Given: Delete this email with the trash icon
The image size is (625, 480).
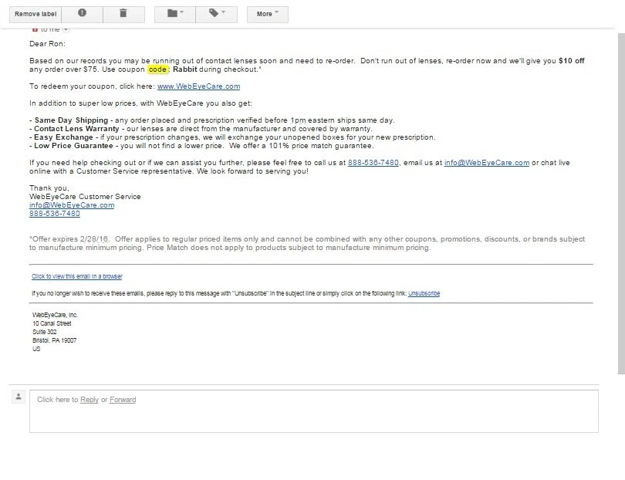Looking at the screenshot, I should 123,14.
